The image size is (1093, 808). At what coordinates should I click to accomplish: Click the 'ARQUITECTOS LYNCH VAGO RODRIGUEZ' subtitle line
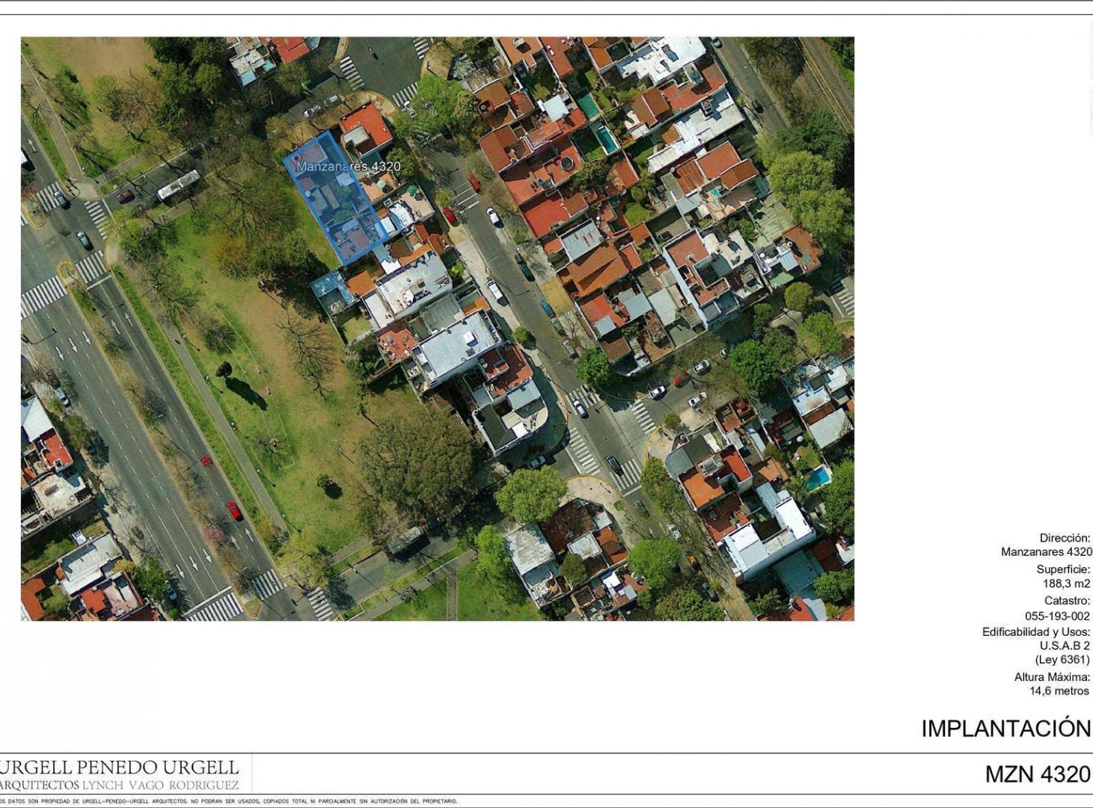tap(120, 785)
